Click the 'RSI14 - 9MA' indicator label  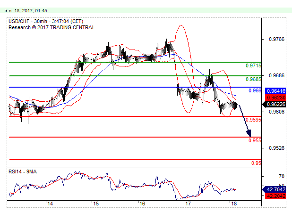coord(23,171)
